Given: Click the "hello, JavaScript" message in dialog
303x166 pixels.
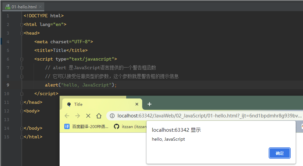Looking at the screenshot, I should point(168,139).
